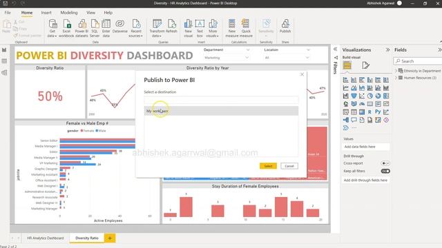Open Recent sources dropdown
This screenshot has height=248, width=442.
[x=136, y=28]
